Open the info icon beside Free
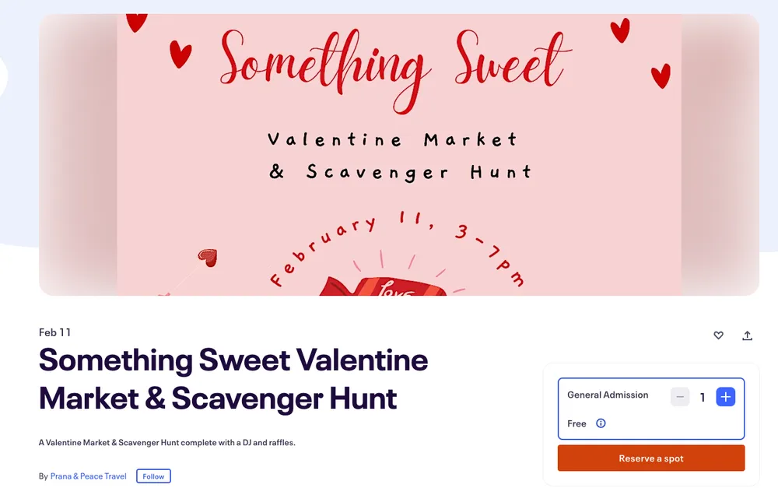778x488 pixels. click(601, 423)
